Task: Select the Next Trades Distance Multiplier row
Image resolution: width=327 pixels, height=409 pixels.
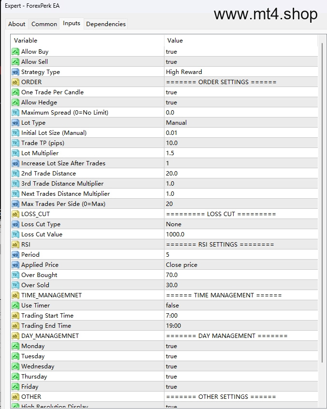Action: coord(164,194)
